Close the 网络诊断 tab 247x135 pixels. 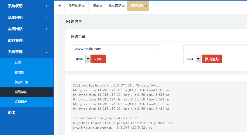click(146, 6)
